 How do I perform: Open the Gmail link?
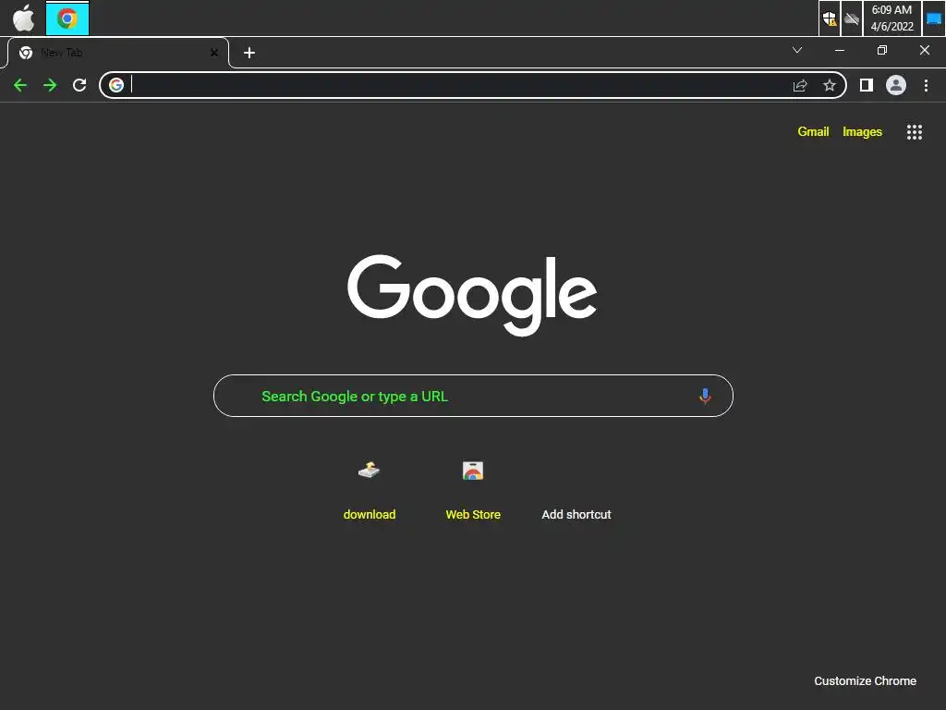[x=813, y=131]
